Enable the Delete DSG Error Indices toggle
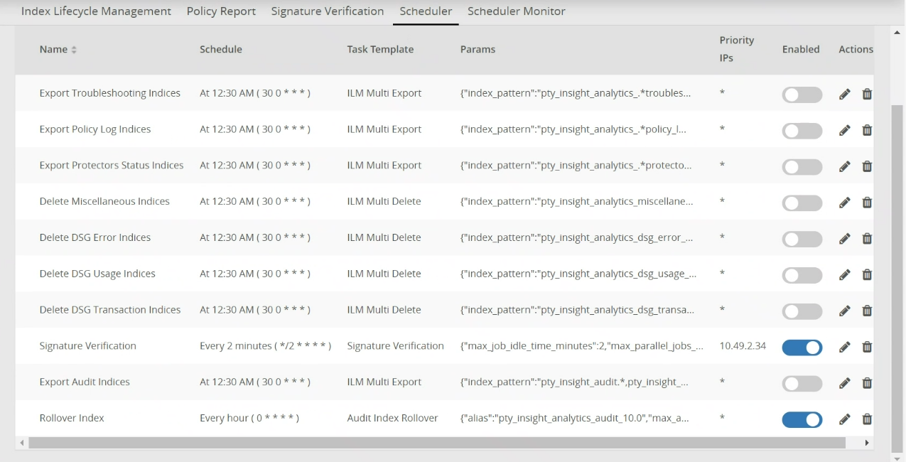The width and height of the screenshot is (906, 462). (802, 239)
